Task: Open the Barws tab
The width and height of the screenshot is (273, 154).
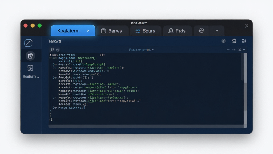Action: tap(112, 31)
